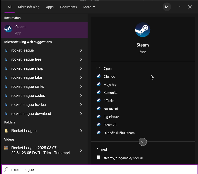Screen dimensions: 198x174
Task: Click the Bing icon next to rocket league ranks
Action: [x=6, y=86]
